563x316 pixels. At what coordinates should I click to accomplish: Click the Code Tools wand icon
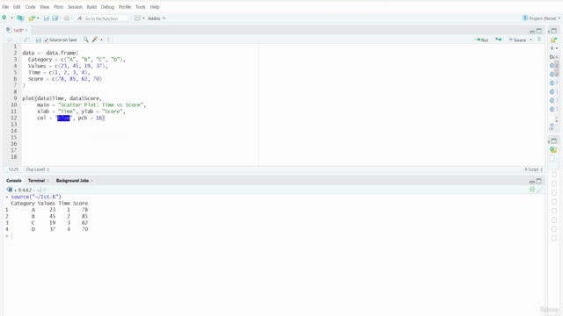(x=95, y=39)
